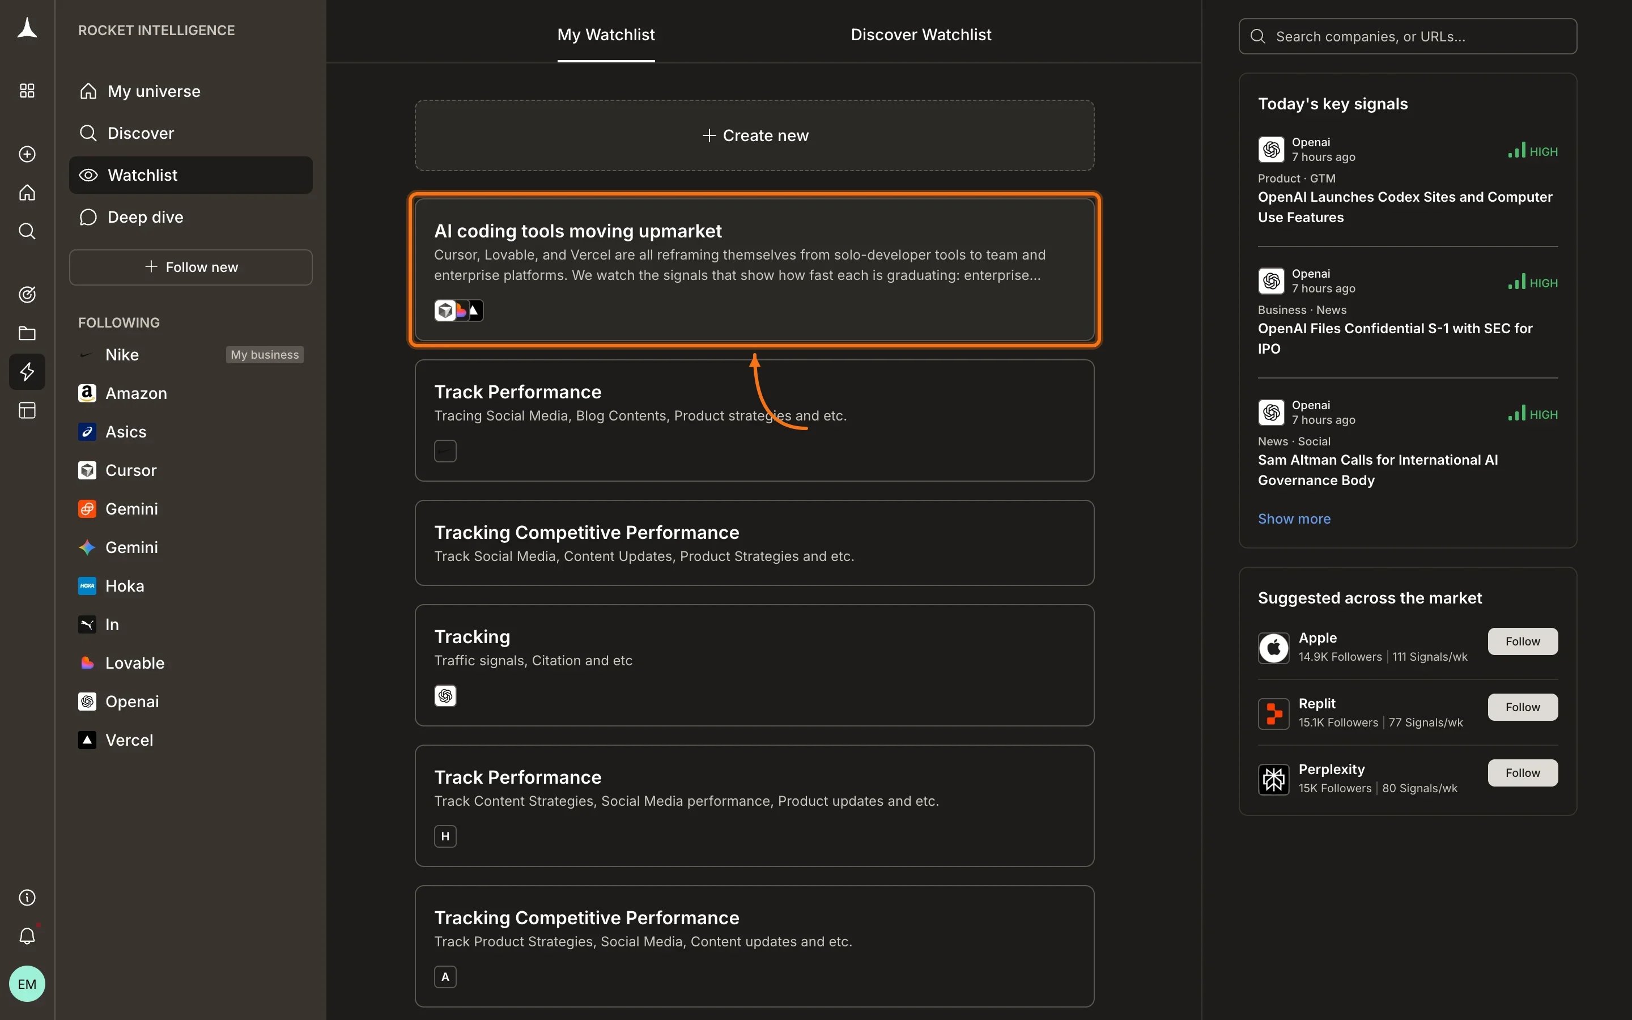Switch to the My Watchlist tab
The height and width of the screenshot is (1020, 1632).
point(606,35)
